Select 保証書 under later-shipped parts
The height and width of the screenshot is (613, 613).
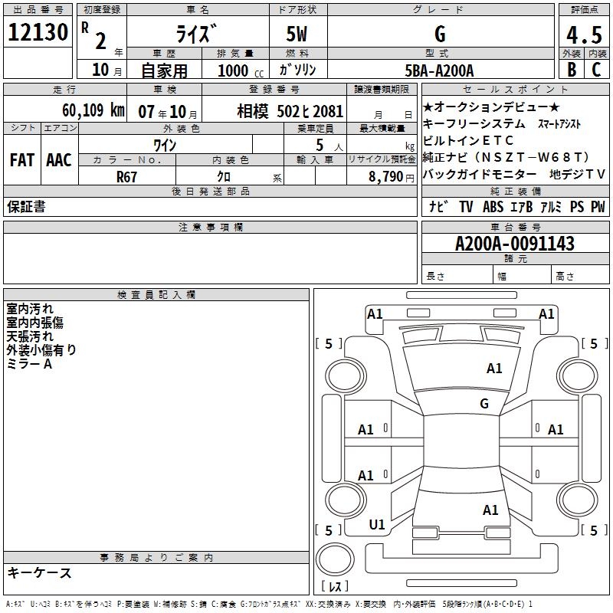pyautogui.click(x=26, y=206)
